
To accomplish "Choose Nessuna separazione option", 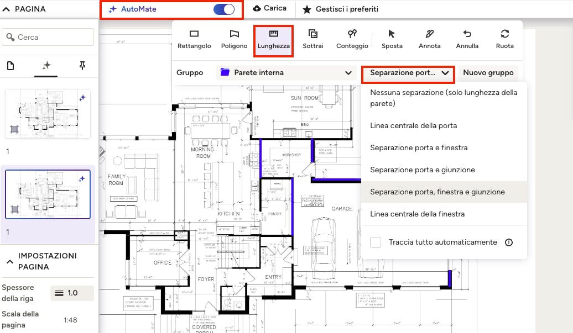I will point(444,98).
